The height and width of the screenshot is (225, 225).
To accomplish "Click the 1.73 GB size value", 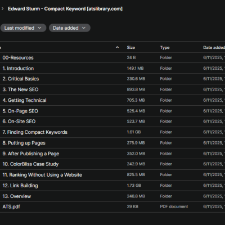I will click(134, 185).
